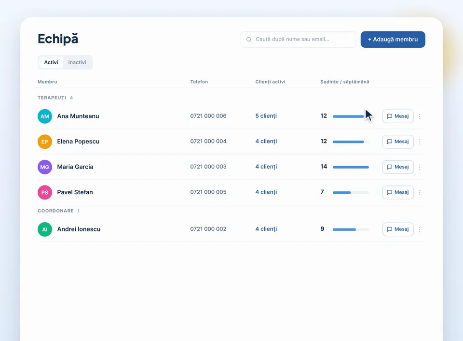Click phone number 0721 000 005

tap(208, 192)
